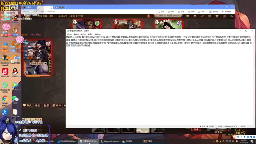Click the 聊天 chat button in game

tap(27, 106)
